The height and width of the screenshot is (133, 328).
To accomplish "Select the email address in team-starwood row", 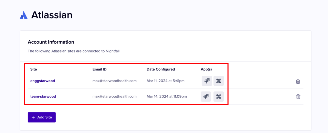I will 114,96.
